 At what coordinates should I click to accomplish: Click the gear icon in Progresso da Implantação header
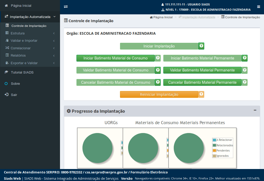(69, 111)
